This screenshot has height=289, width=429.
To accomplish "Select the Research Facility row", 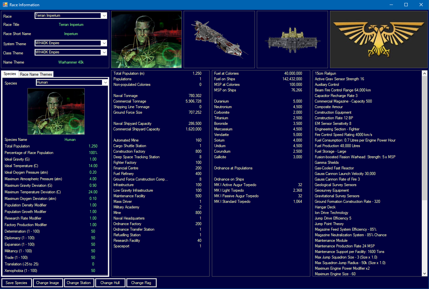I will point(160,241).
